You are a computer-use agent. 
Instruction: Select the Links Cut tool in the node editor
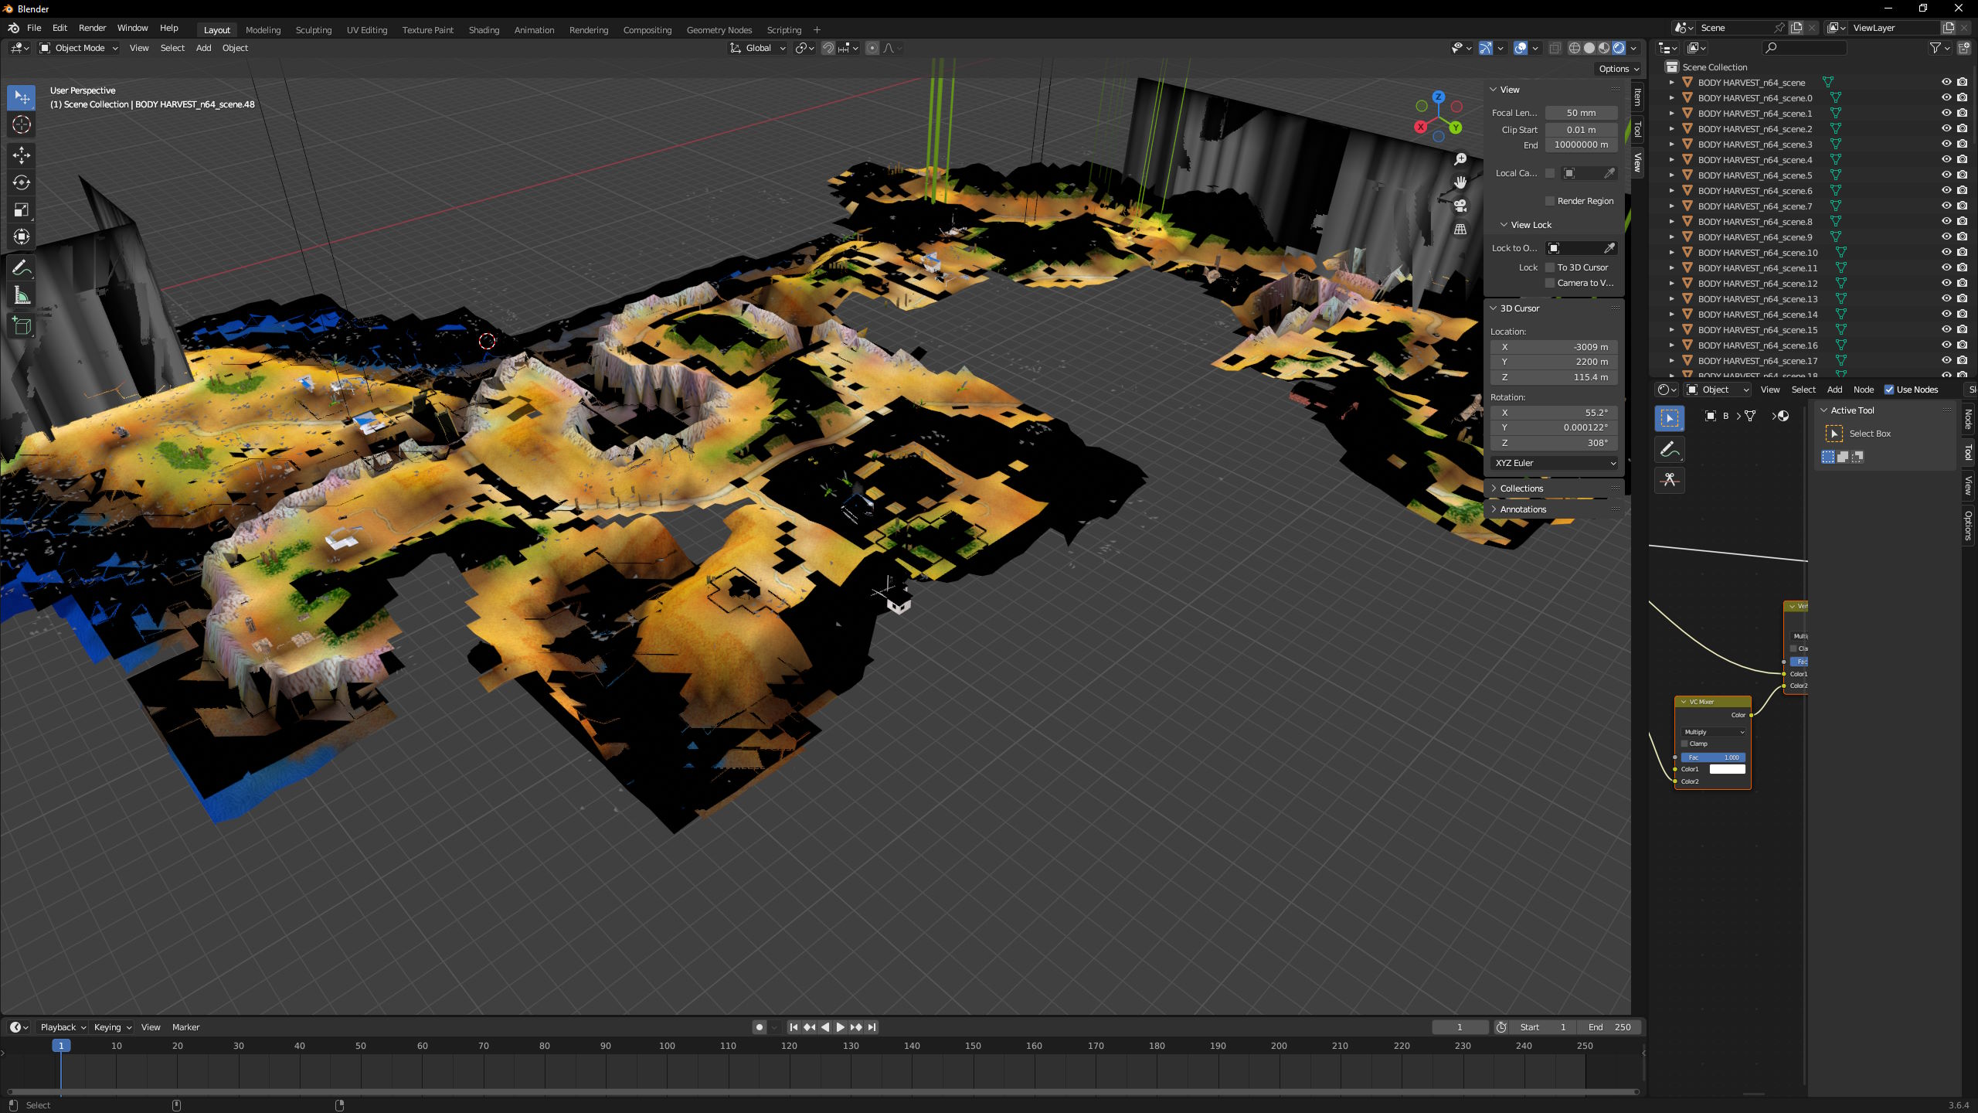pyautogui.click(x=1670, y=480)
